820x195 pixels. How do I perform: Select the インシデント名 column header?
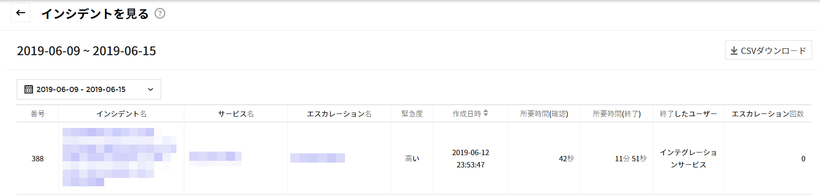(x=121, y=114)
